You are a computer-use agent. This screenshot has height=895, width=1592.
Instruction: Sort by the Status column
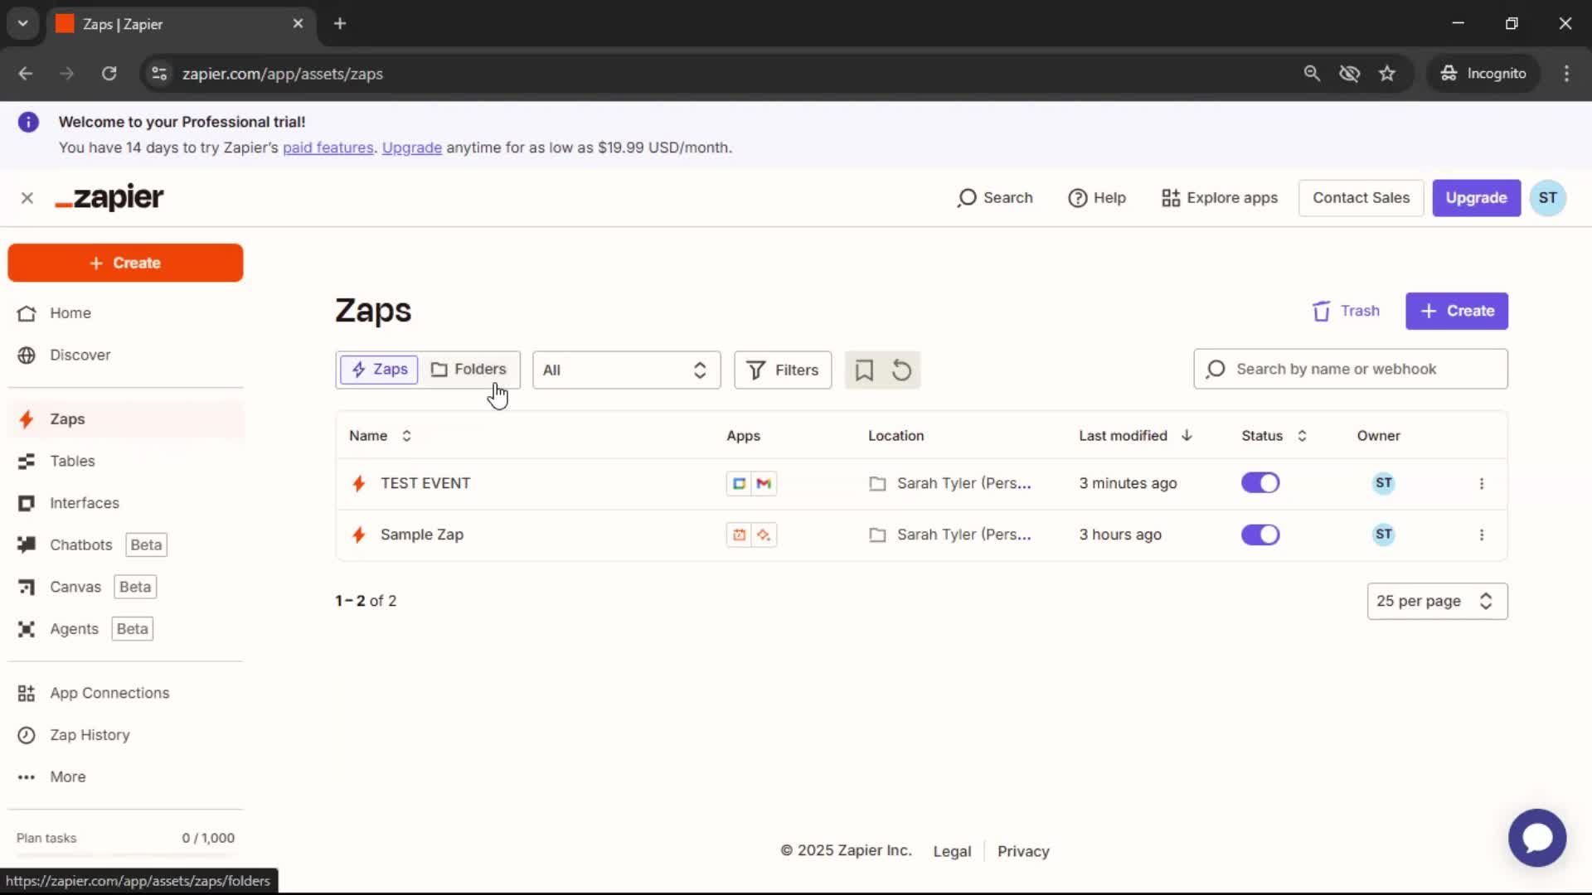pyautogui.click(x=1274, y=436)
